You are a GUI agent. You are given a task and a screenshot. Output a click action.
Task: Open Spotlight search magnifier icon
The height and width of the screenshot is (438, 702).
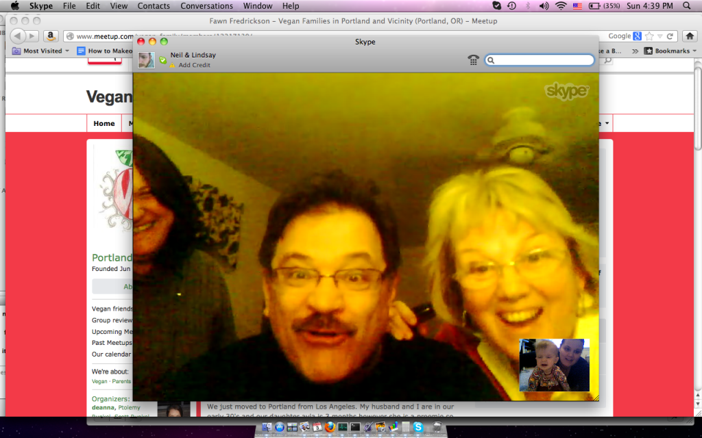pos(687,5)
